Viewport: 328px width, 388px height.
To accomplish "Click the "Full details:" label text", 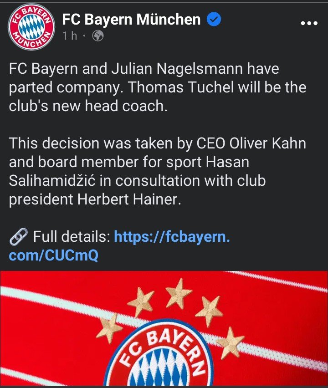I will click(x=72, y=237).
